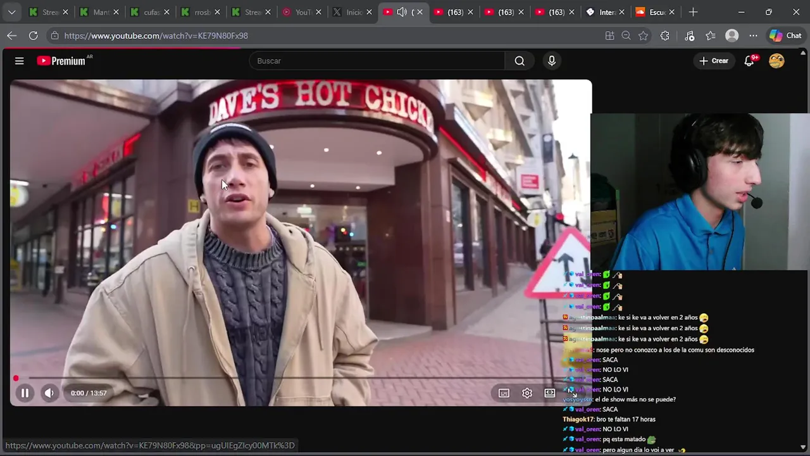
Task: Switch the player to theater mode
Action: [x=550, y=393]
